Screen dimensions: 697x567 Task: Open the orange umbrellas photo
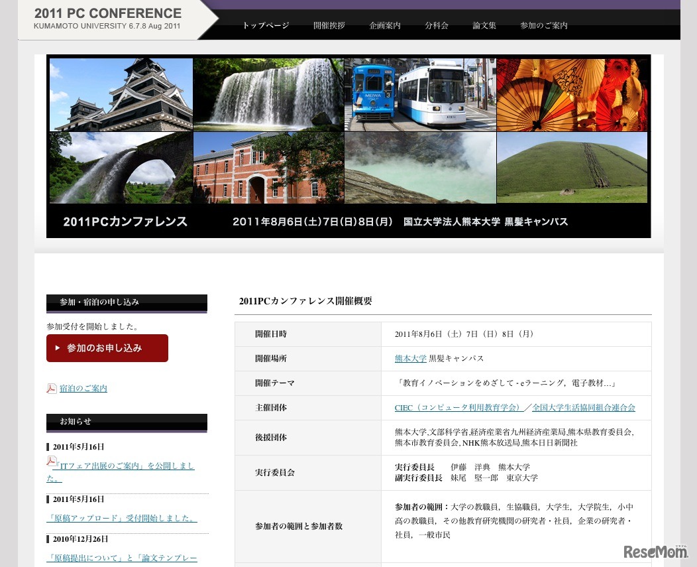coord(572,94)
